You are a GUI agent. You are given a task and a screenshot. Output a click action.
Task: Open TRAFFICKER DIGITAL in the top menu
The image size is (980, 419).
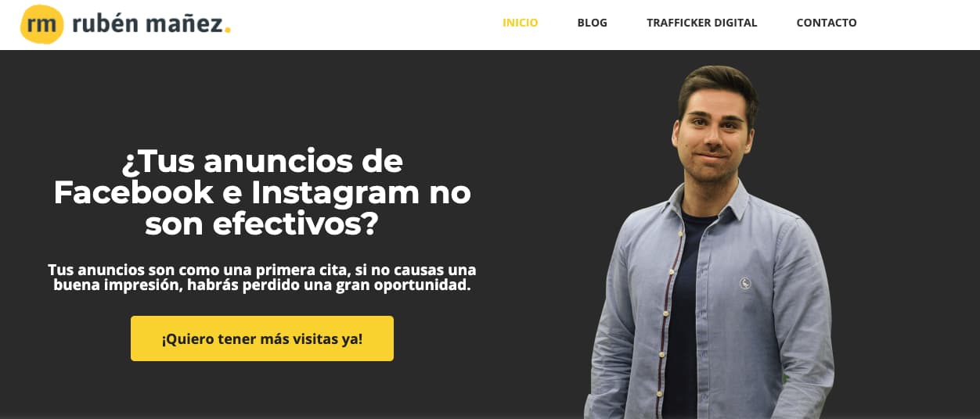(702, 23)
